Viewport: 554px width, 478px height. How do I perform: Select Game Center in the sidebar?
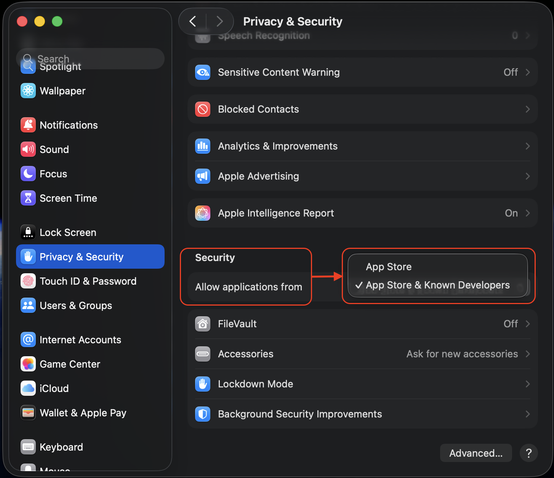pos(90,364)
